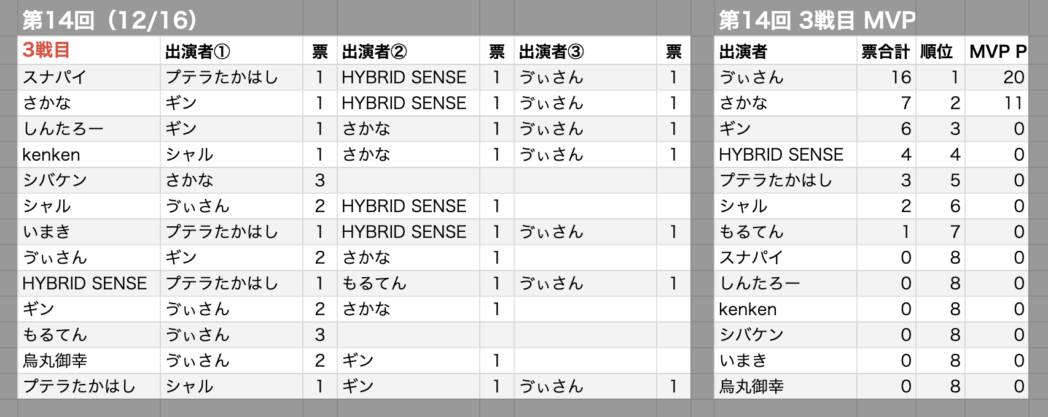Select "kenken" in the left 3戦目 column
The image size is (1048, 417).
(x=52, y=155)
